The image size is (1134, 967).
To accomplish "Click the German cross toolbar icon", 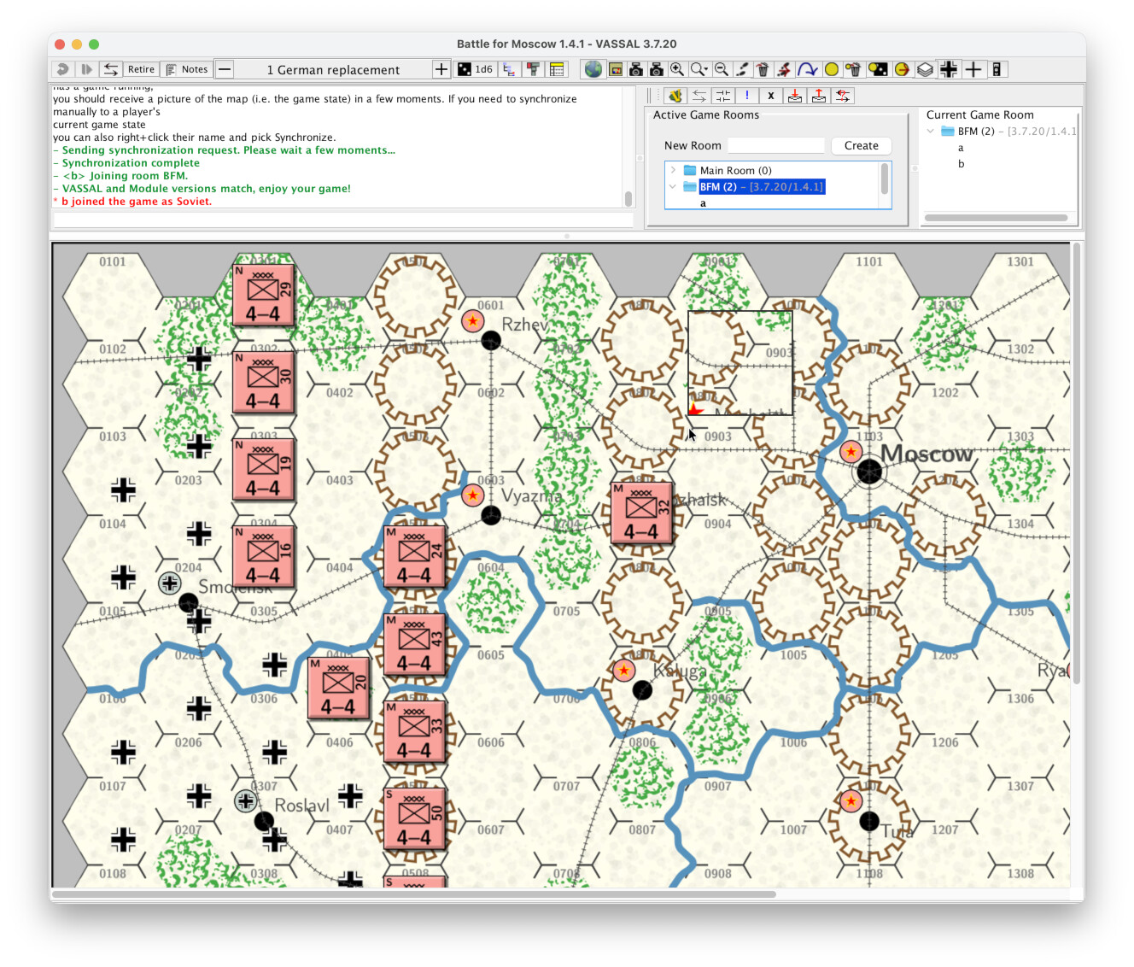I will tap(949, 69).
